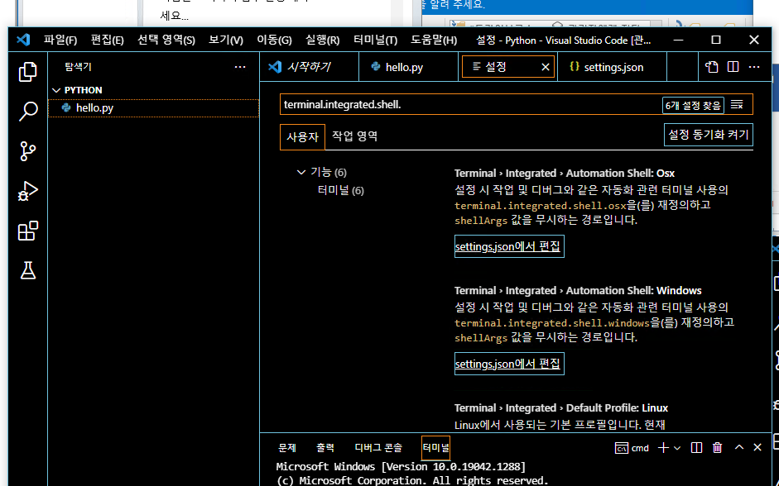Open the Extensions view
The height and width of the screenshot is (486, 779).
click(x=28, y=231)
